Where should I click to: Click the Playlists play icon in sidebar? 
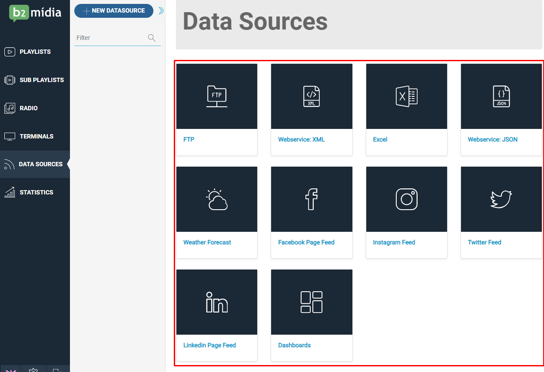click(10, 52)
